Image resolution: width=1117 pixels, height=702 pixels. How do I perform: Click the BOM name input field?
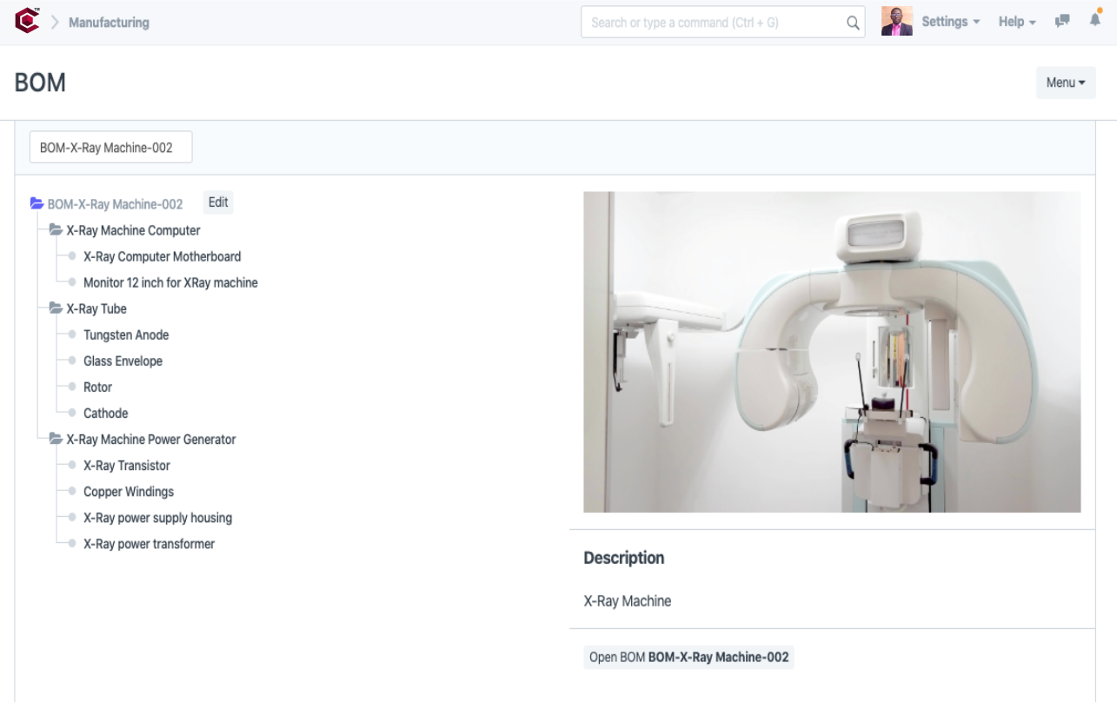110,146
